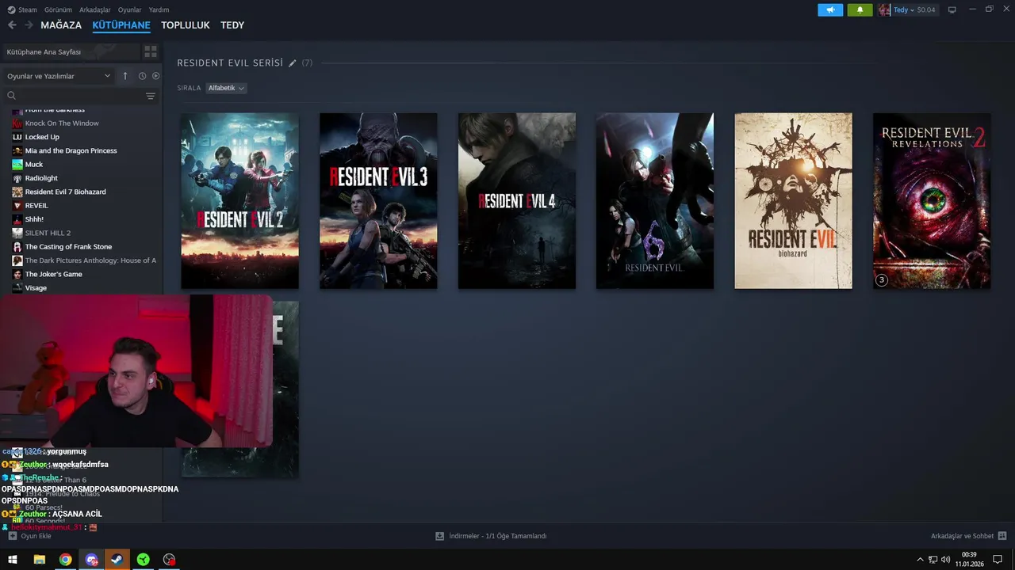Image resolution: width=1015 pixels, height=570 pixels.
Task: Click the Add Game plus icon
Action: click(13, 536)
